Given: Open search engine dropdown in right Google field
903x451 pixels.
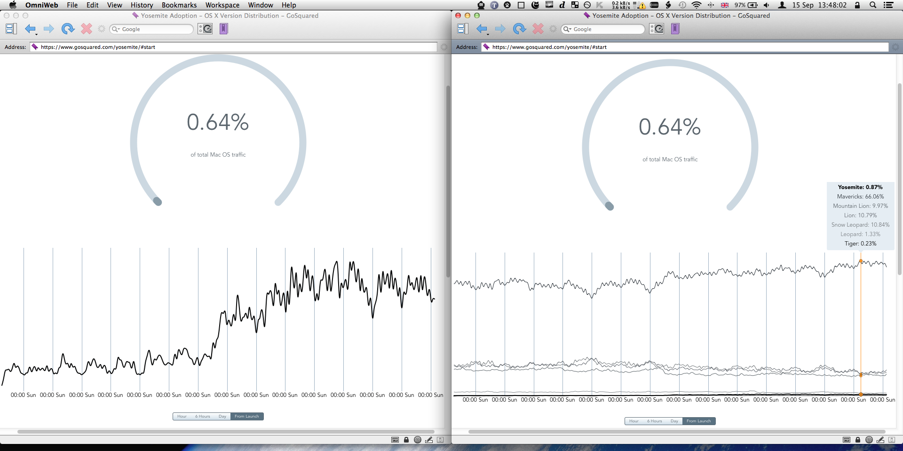Looking at the screenshot, I should (567, 29).
